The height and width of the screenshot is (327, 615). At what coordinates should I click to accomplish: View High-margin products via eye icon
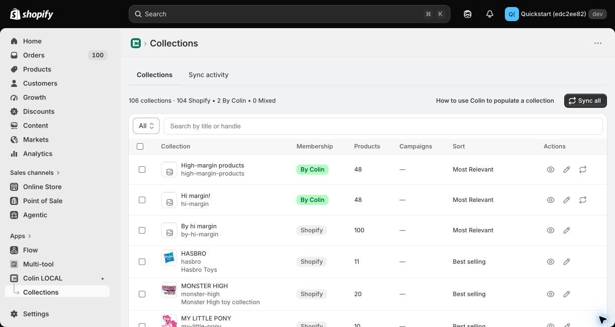pos(551,170)
